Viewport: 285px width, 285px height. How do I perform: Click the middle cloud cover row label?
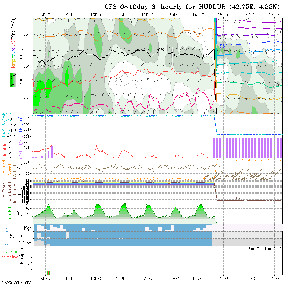pyautogui.click(x=26, y=236)
